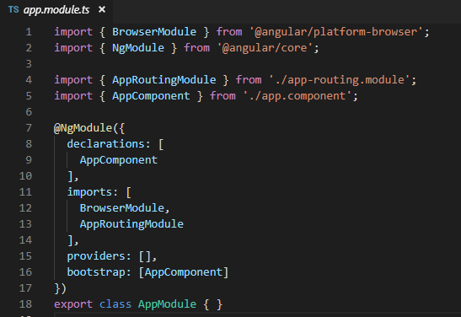461x317 pixels.
Task: Click 'NgModule' in the line 2 import
Action: [138, 48]
